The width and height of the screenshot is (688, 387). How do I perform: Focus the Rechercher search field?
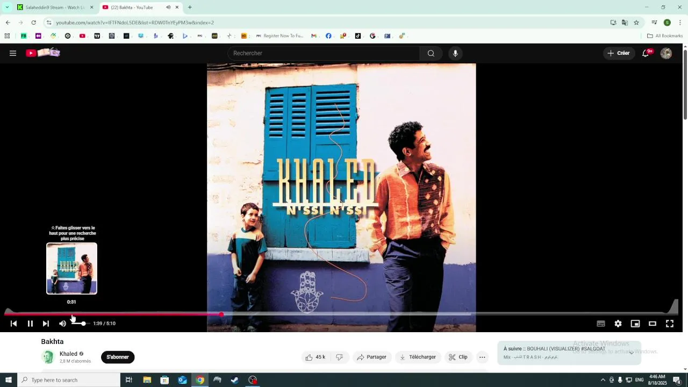pyautogui.click(x=324, y=53)
